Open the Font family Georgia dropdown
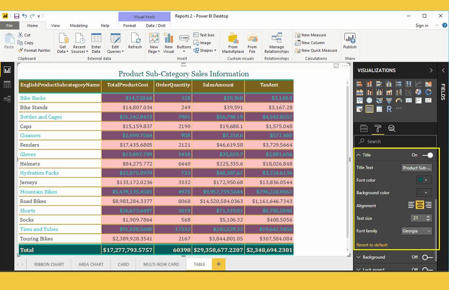 pos(417,231)
